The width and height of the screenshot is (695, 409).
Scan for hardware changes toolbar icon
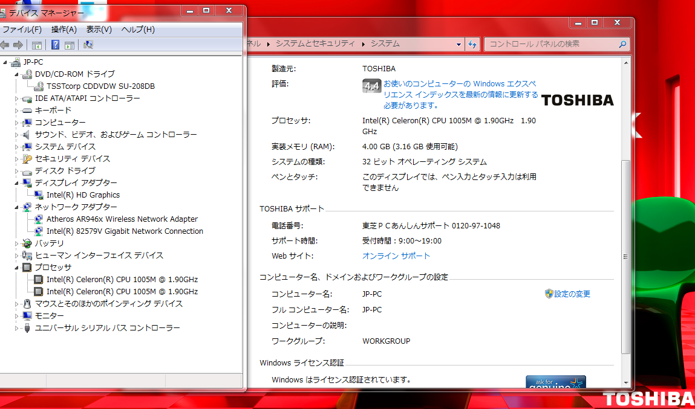point(88,45)
